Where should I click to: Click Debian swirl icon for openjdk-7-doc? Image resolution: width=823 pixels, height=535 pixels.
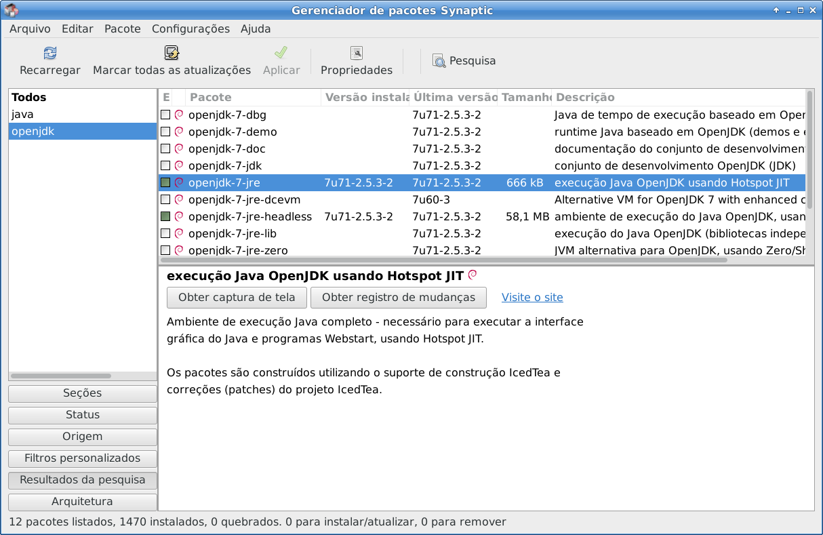179,148
